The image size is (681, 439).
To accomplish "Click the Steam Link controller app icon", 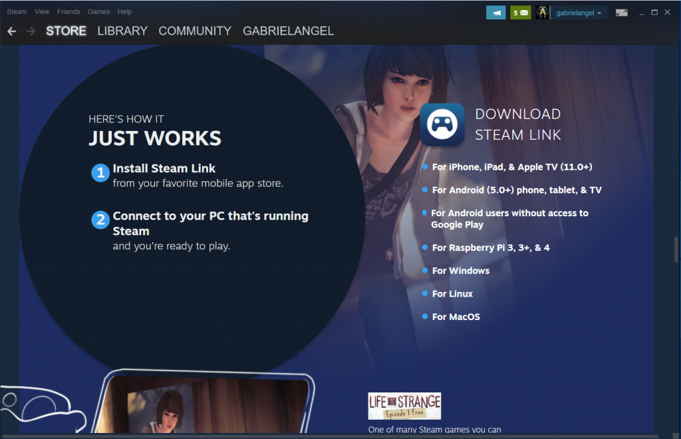I will pos(442,124).
